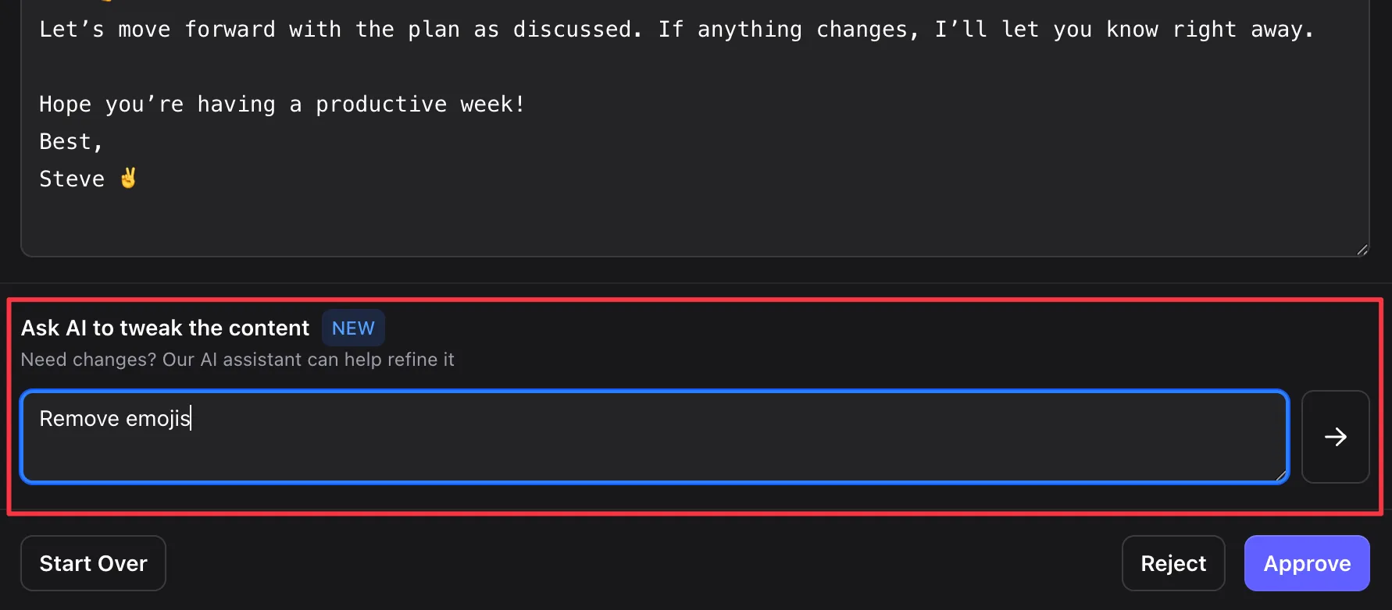Click the peace-sign emoji after Steve
Image resolution: width=1392 pixels, height=610 pixels.
[128, 178]
